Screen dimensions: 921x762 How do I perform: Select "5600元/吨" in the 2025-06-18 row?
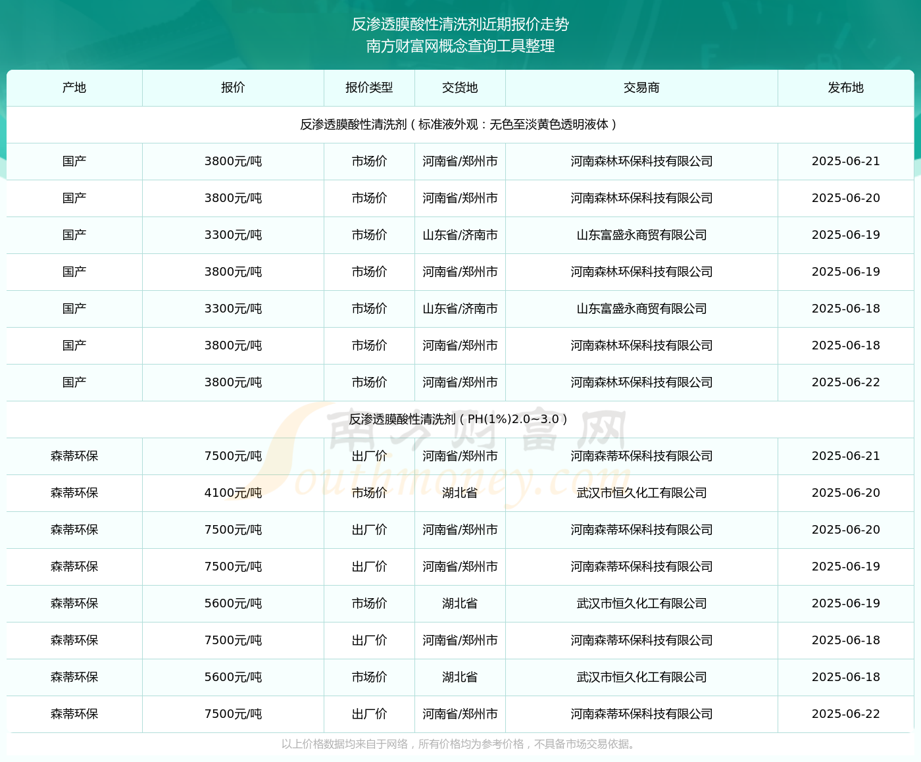pyautogui.click(x=233, y=677)
